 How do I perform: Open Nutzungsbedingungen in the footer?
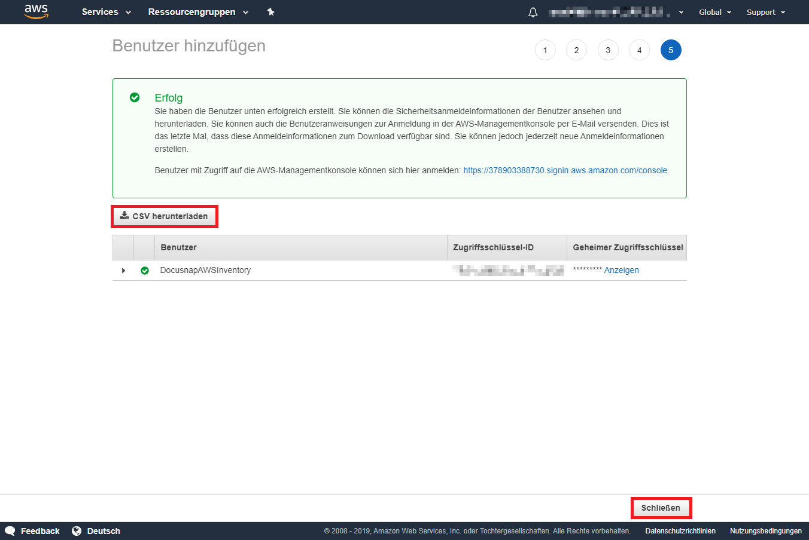point(766,531)
